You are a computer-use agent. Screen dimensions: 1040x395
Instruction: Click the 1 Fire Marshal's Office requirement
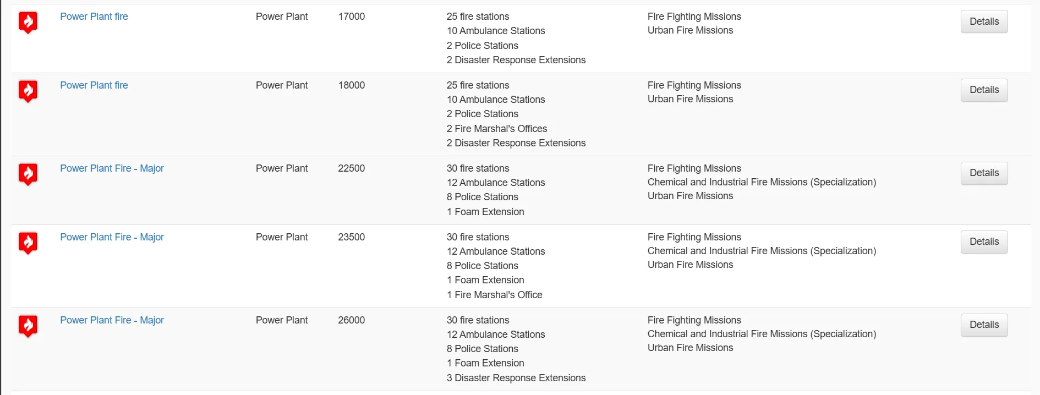click(x=495, y=295)
